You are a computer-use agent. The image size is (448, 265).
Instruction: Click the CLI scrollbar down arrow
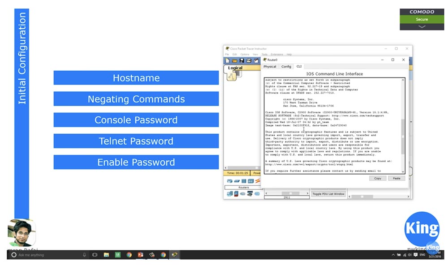coord(403,171)
